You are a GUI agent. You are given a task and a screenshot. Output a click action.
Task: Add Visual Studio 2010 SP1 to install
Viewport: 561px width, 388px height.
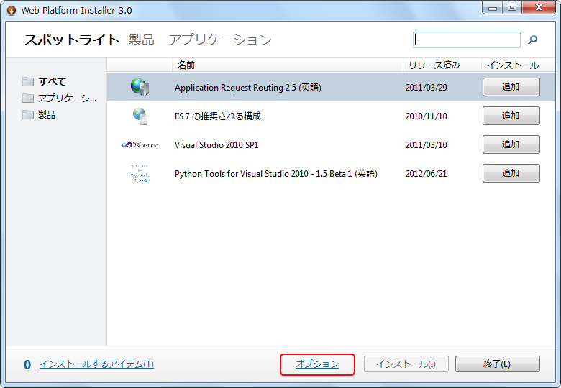[x=511, y=144]
